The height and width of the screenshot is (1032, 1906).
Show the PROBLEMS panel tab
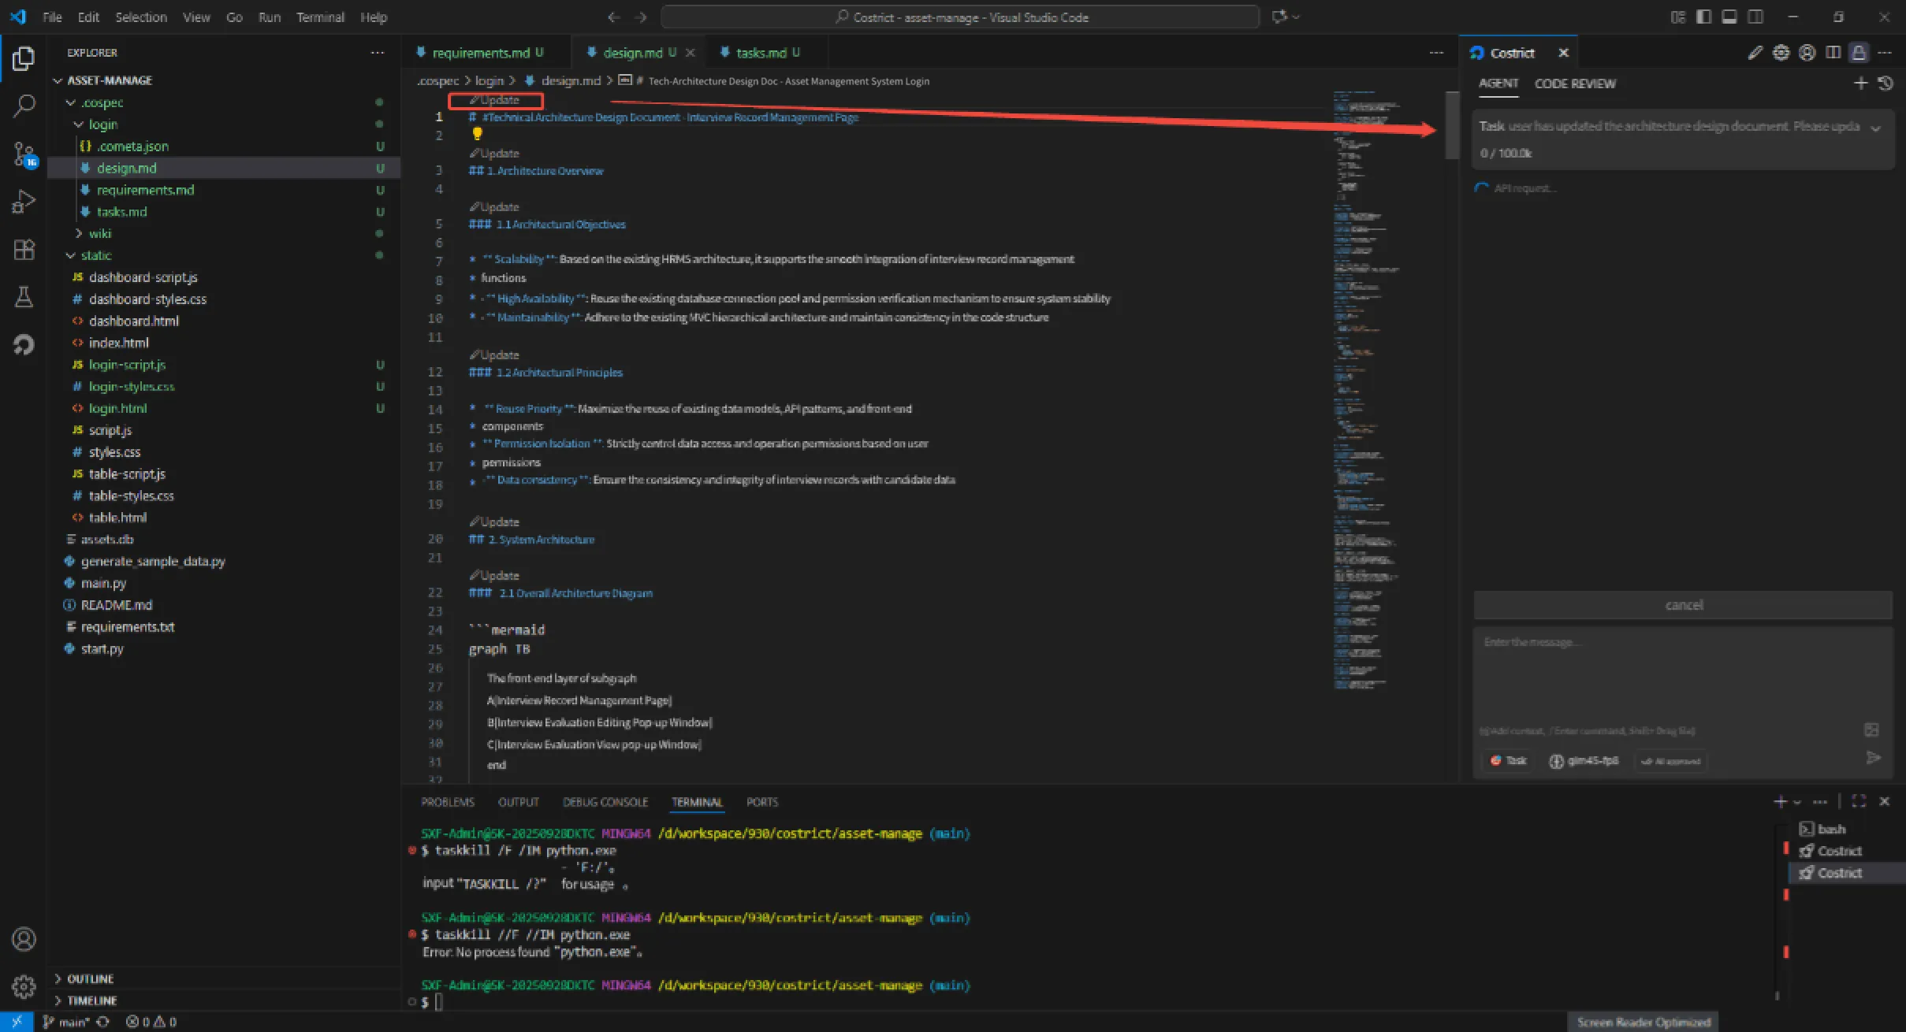click(x=448, y=802)
